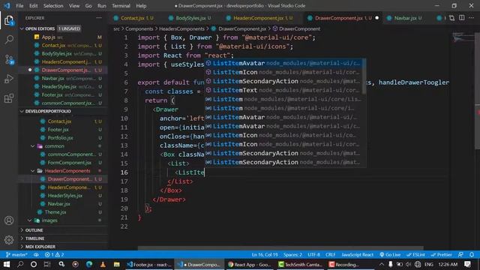480x270 pixels.
Task: Expand the Outline section
Action: point(34,230)
